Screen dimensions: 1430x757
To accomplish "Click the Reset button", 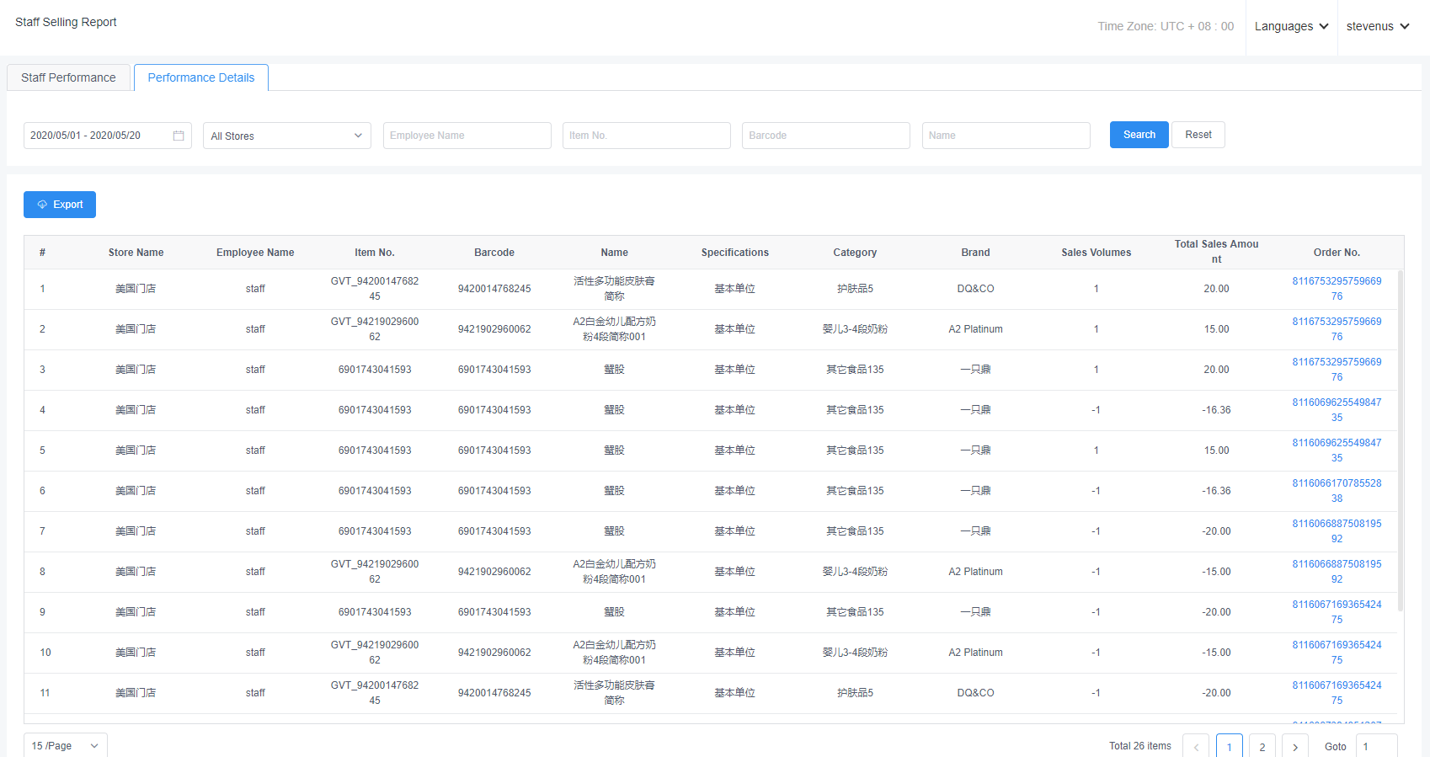I will click(x=1198, y=135).
